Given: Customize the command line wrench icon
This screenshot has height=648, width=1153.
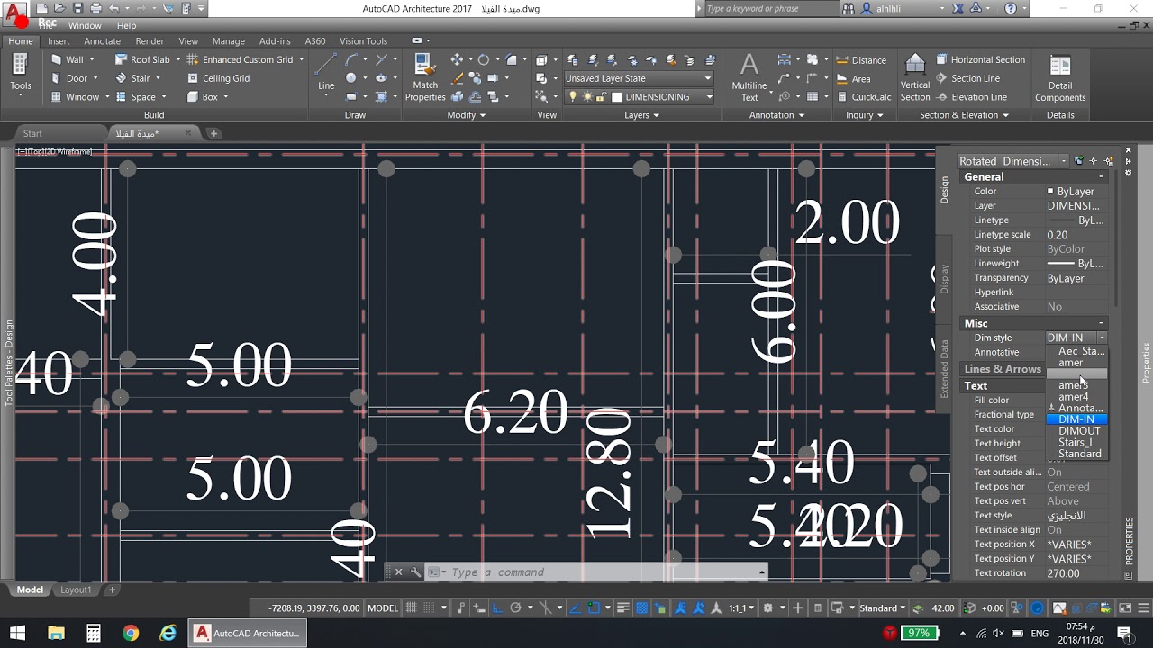Looking at the screenshot, I should [415, 571].
